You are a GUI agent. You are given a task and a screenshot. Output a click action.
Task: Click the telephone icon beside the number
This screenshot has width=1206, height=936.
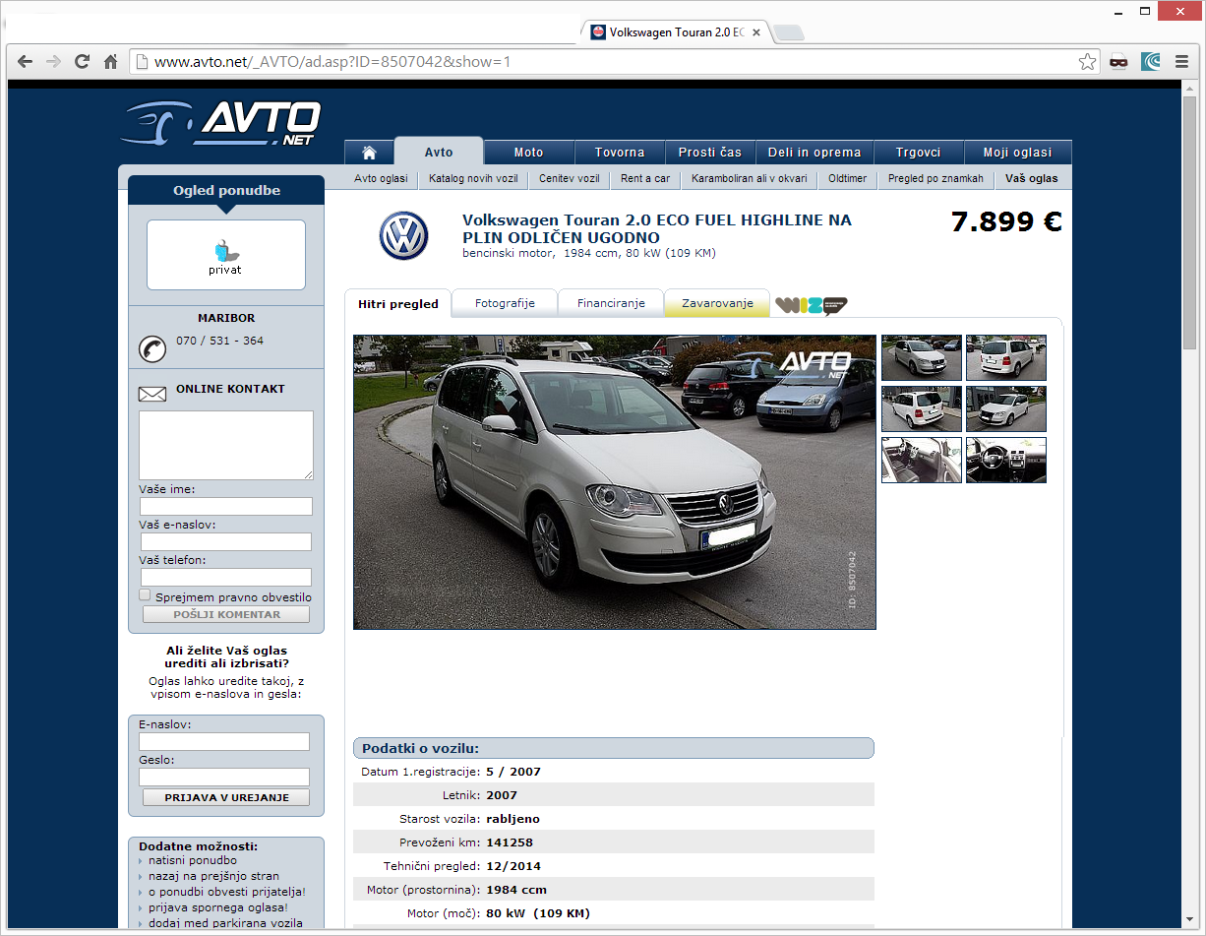(x=152, y=347)
